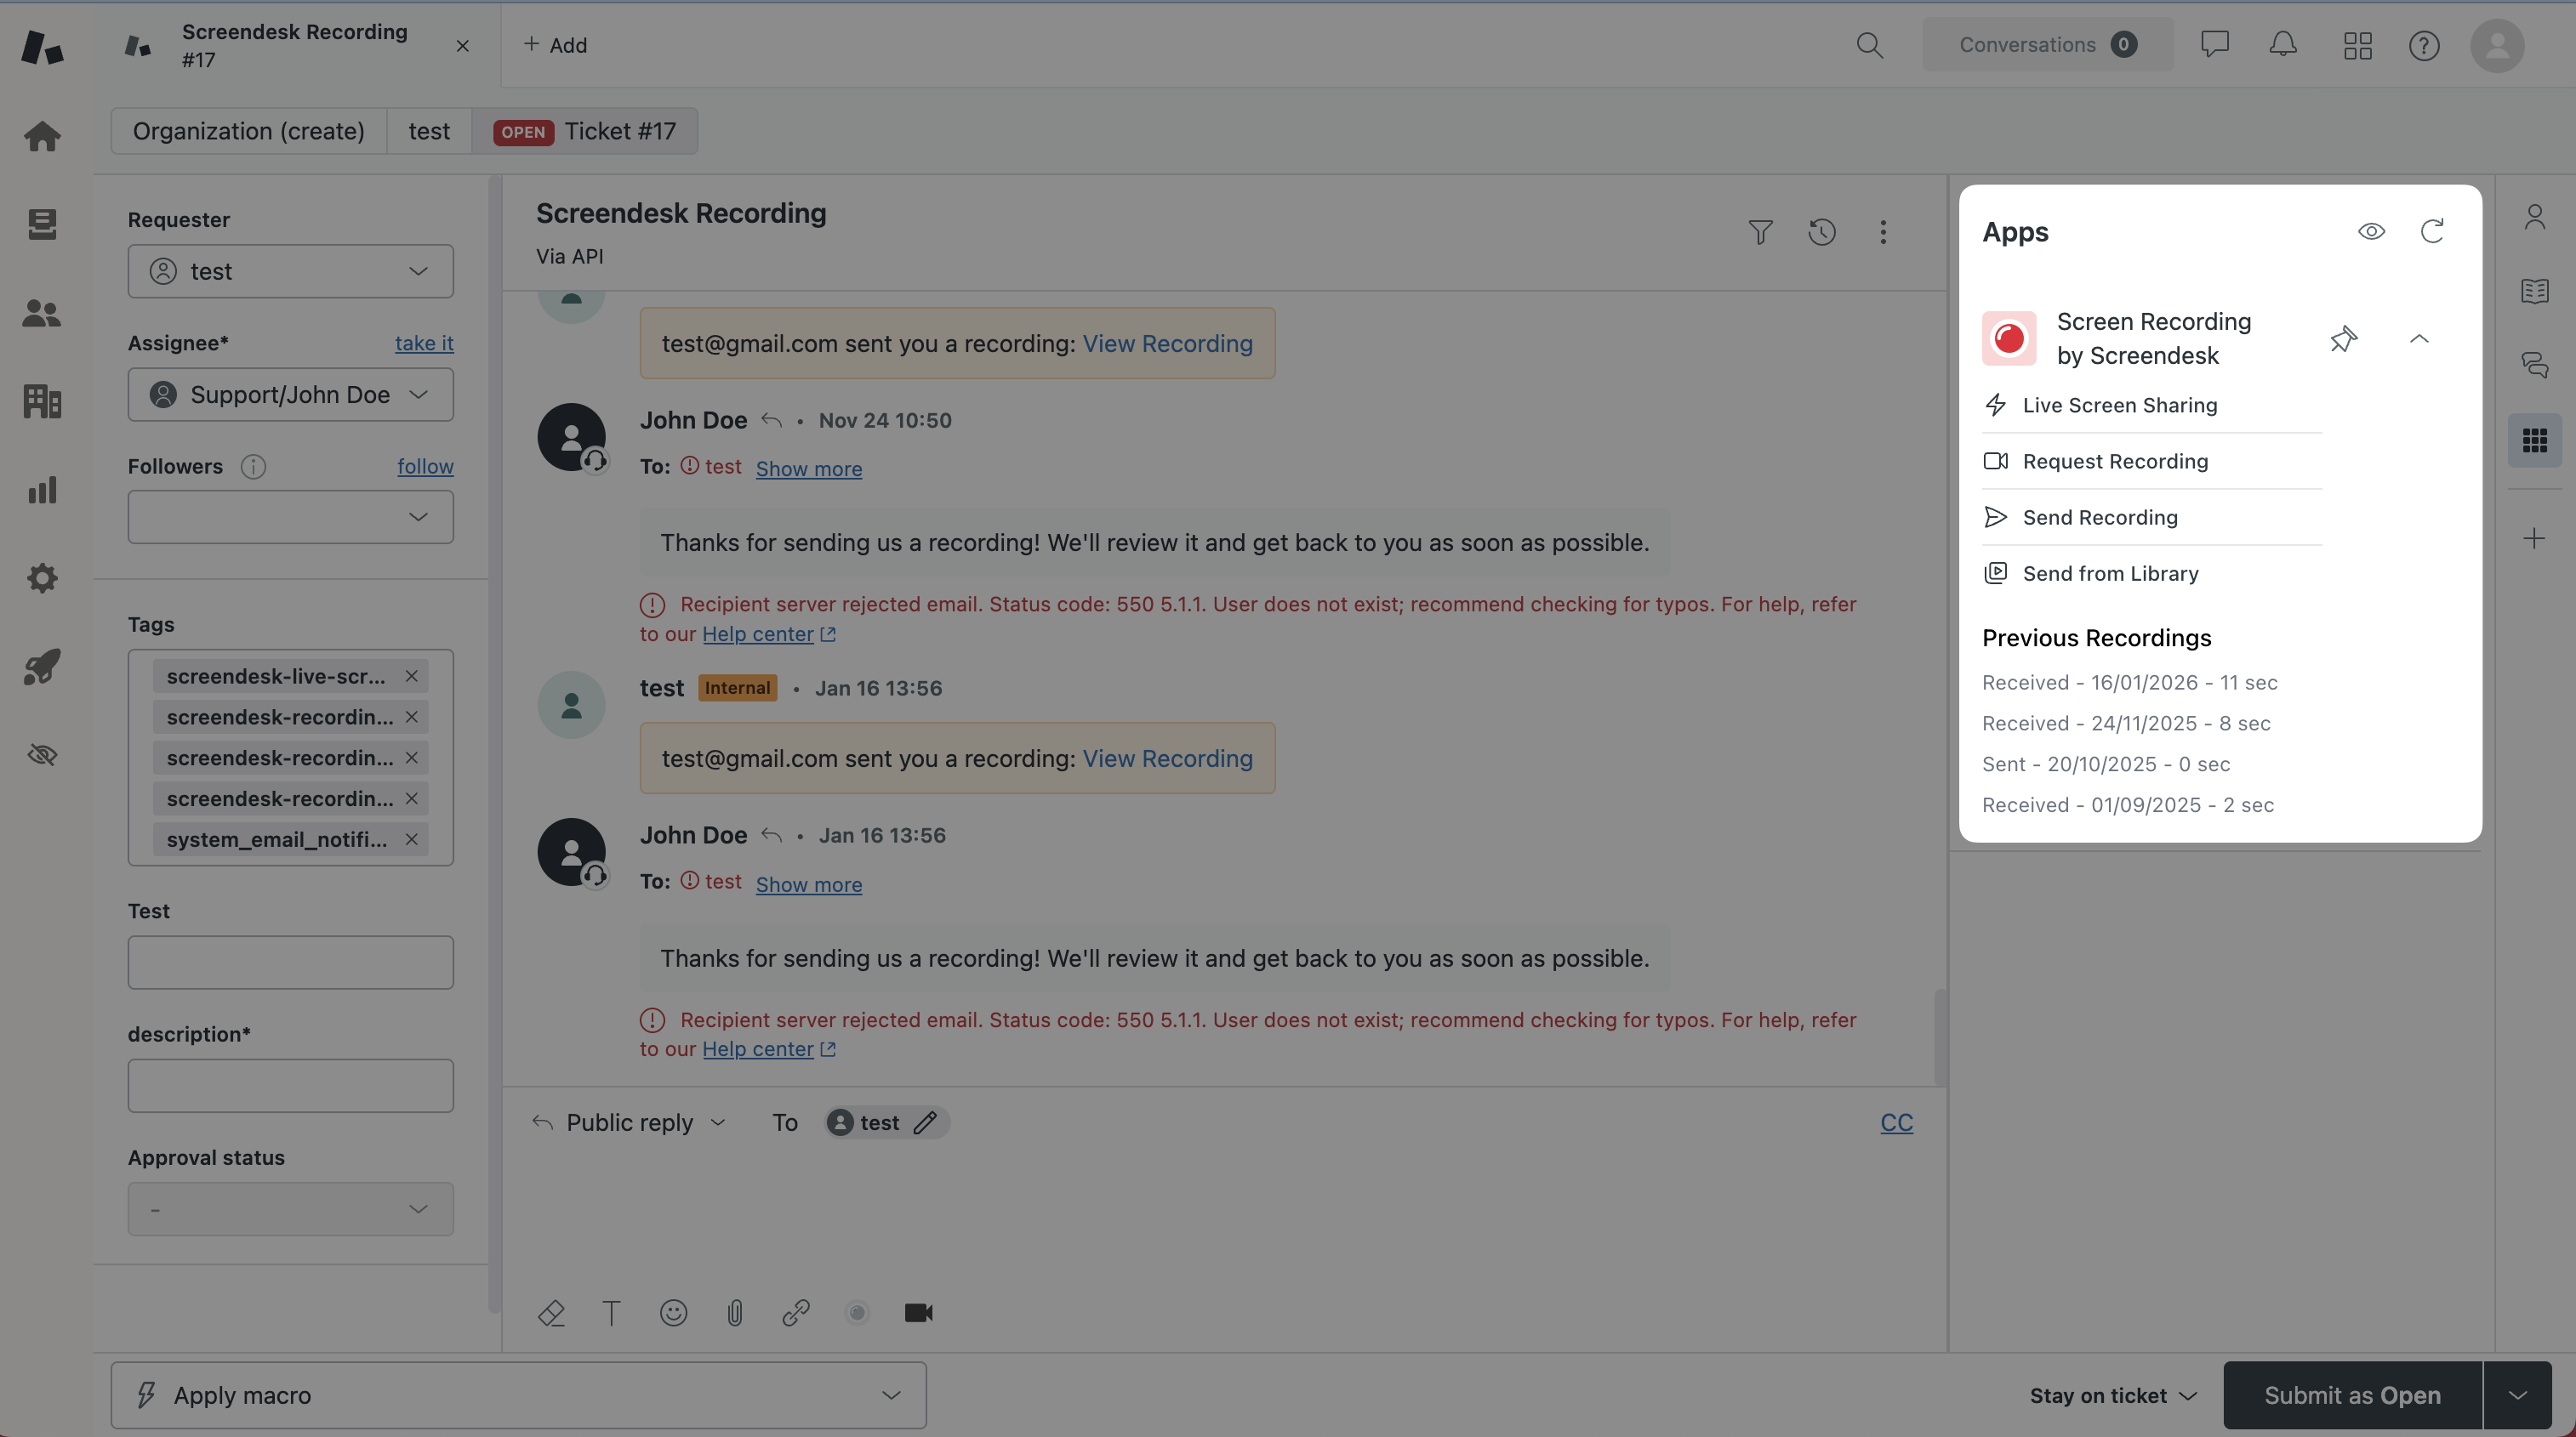Screen dimensions: 2576x1437
Task: Select the Organization (create) tab
Action: [248, 131]
